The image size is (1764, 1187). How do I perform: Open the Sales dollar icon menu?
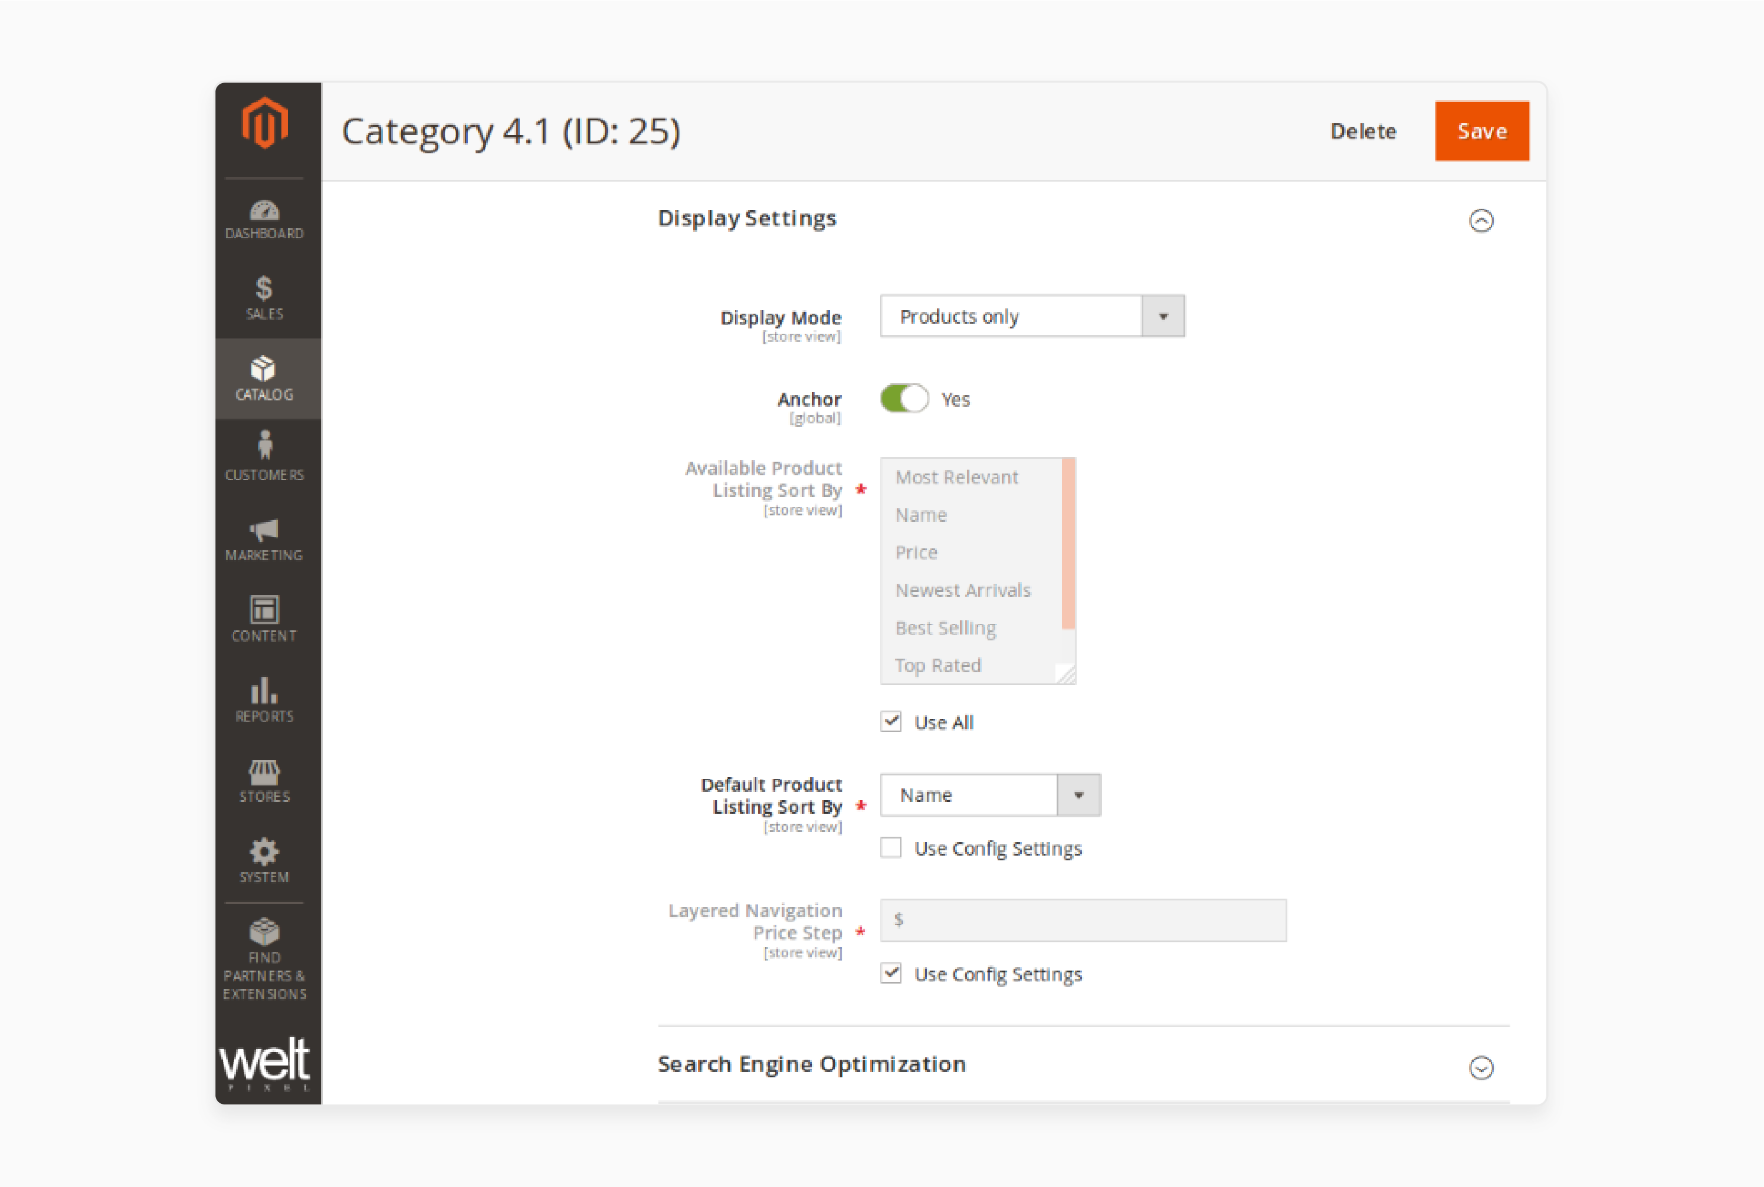[264, 298]
